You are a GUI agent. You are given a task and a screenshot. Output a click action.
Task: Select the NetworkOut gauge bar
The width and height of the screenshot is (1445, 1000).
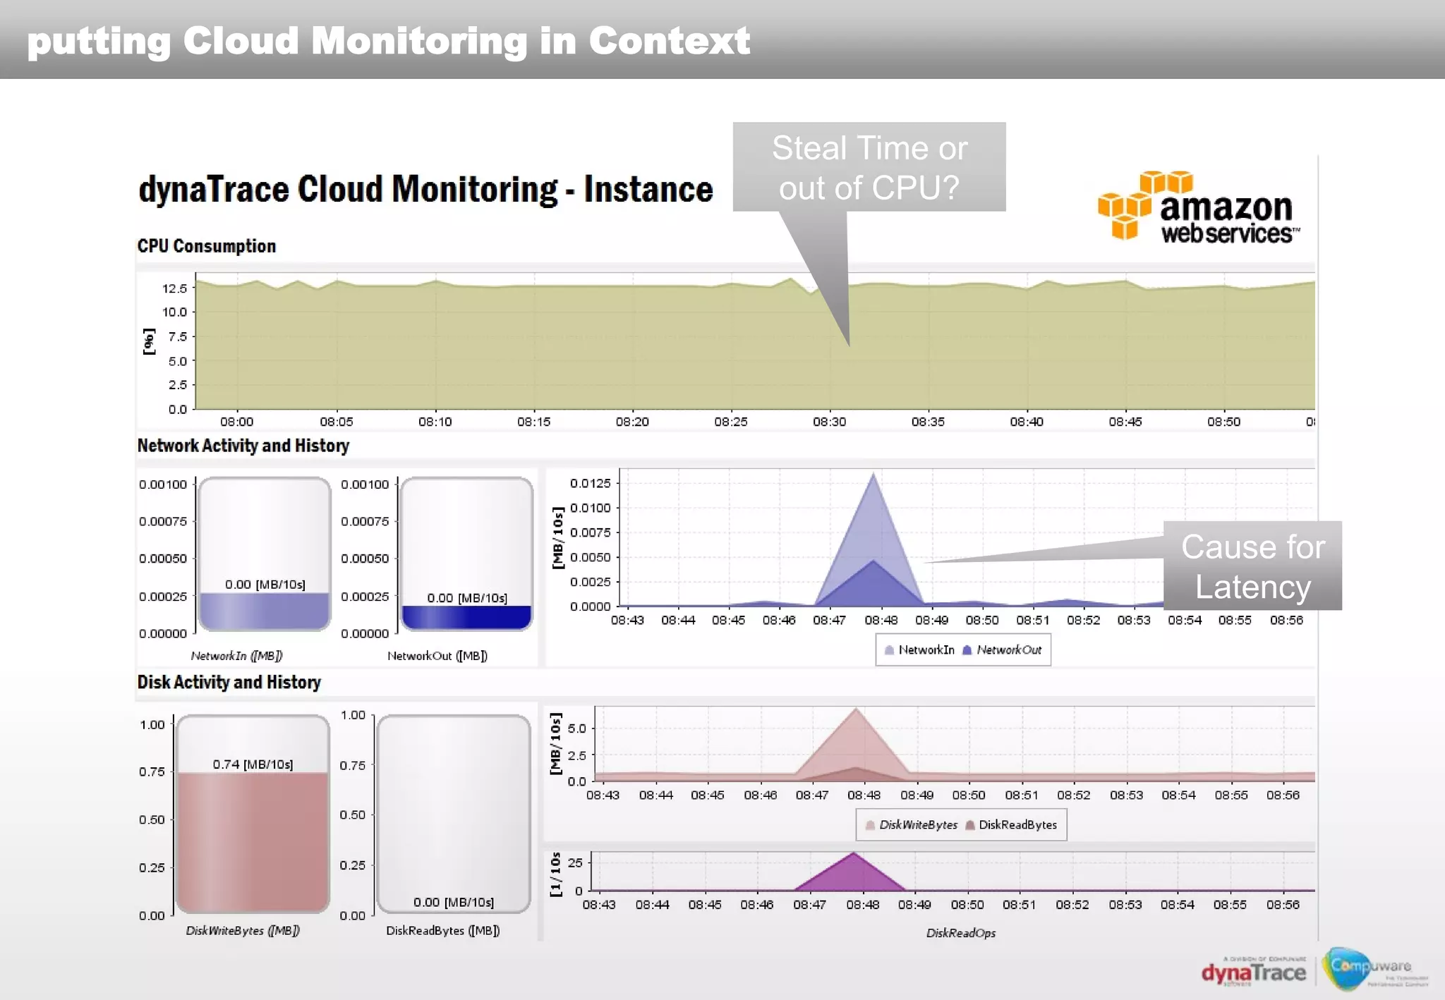click(466, 617)
